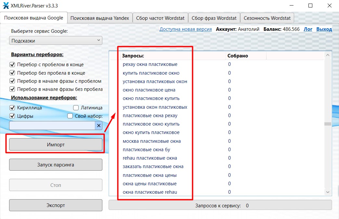Open the 'Подсказки' Google service dropdown
Image resolution: width=339 pixels, height=219 pixels.
pos(56,41)
